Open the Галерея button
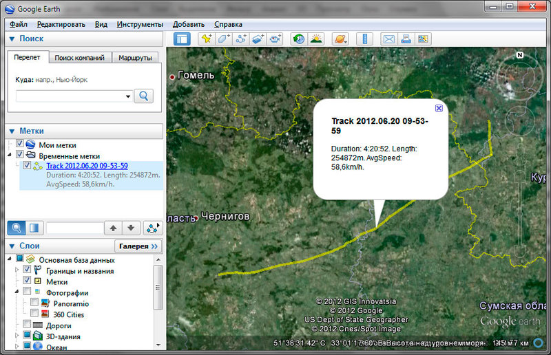The width and height of the screenshot is (551, 355). click(x=138, y=246)
